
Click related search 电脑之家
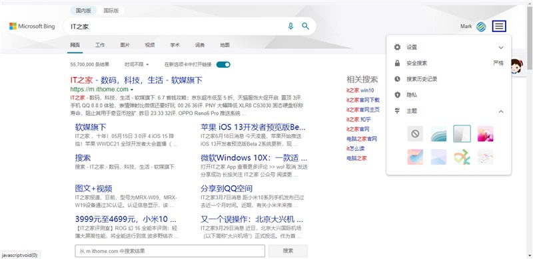[356, 158]
